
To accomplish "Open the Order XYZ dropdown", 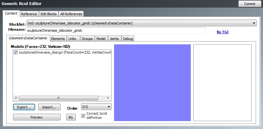I will (96, 107).
